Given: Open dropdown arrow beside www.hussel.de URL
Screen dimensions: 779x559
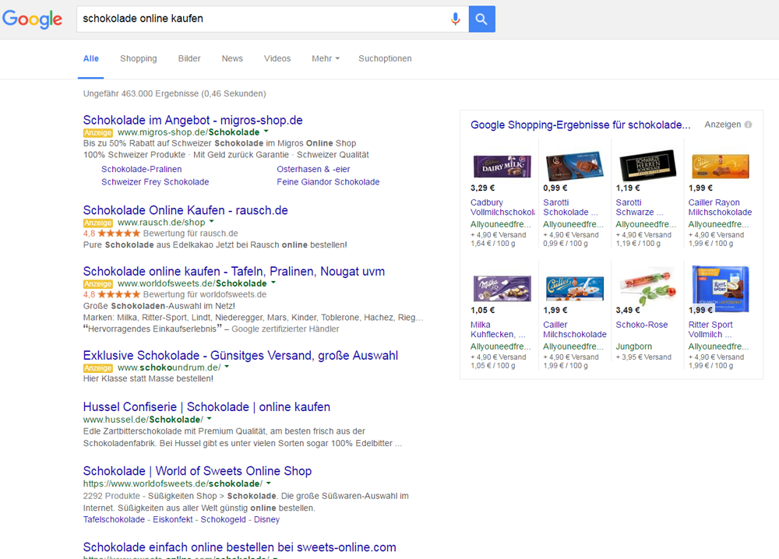Looking at the screenshot, I should click(x=210, y=420).
